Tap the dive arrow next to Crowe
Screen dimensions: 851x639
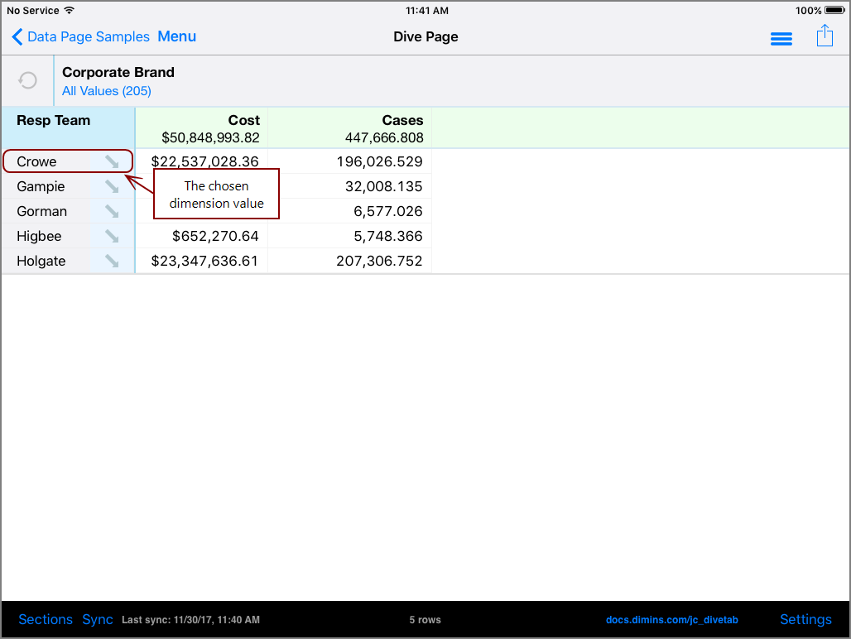pos(112,161)
